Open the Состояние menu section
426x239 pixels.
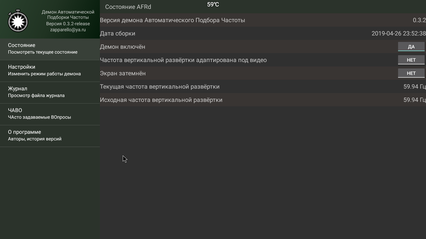pos(50,49)
